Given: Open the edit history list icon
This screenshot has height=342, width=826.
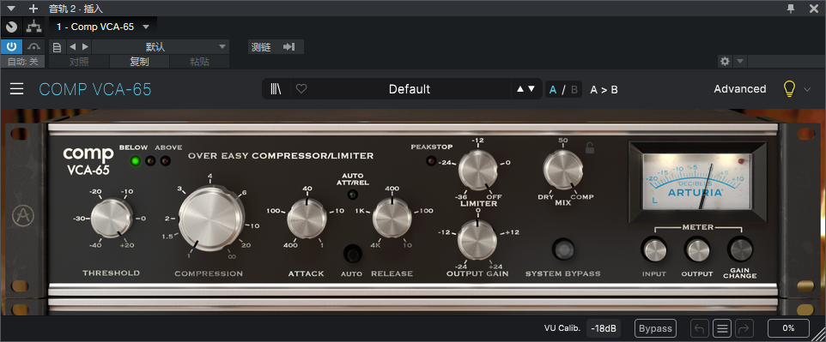Looking at the screenshot, I should pyautogui.click(x=722, y=328).
